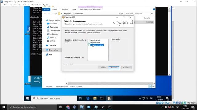Open Explorer Archivo ribbon tab

(46, 9)
